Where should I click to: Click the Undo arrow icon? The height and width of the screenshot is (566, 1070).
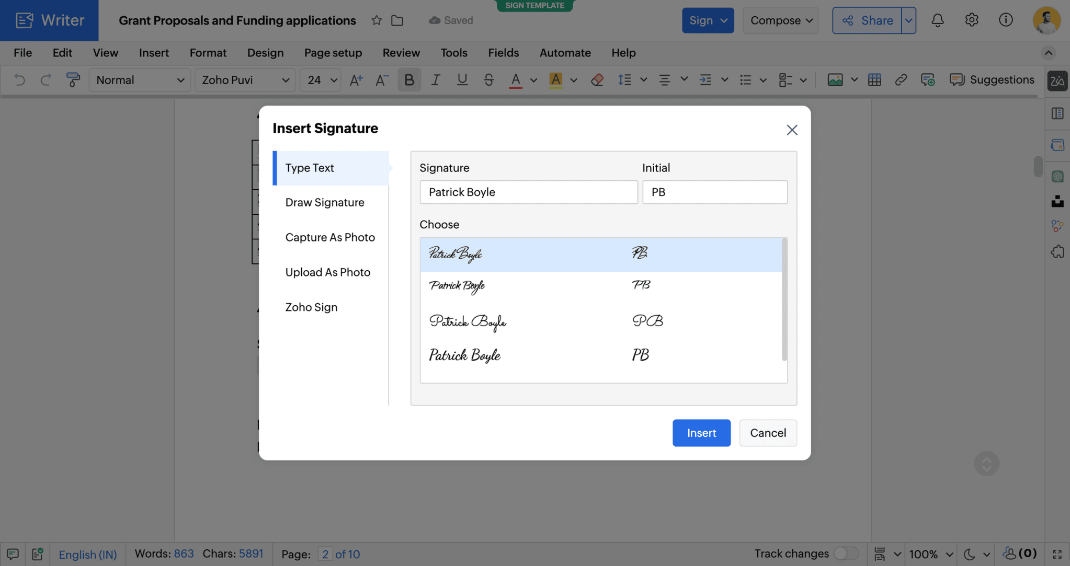19,80
